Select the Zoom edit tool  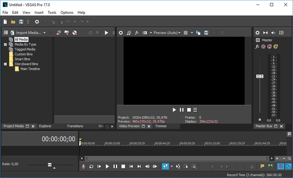click(x=194, y=166)
